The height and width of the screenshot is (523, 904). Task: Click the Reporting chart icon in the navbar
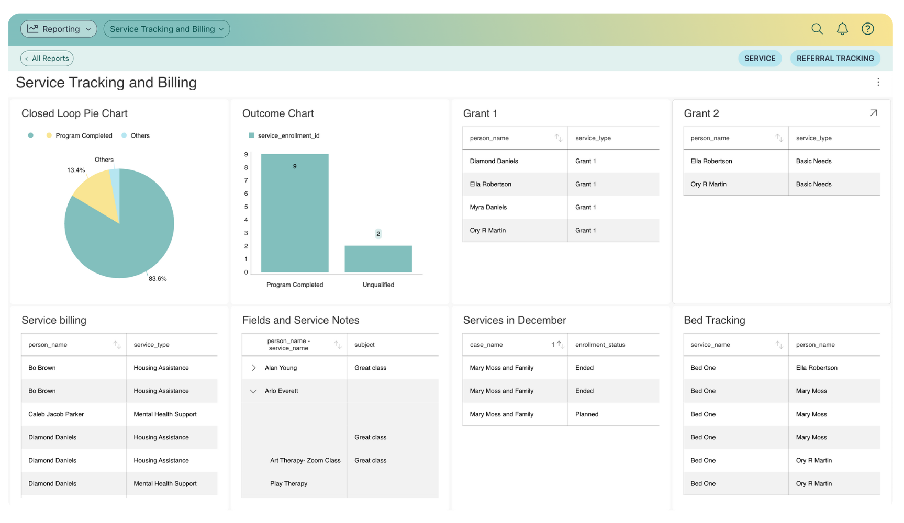click(x=32, y=29)
